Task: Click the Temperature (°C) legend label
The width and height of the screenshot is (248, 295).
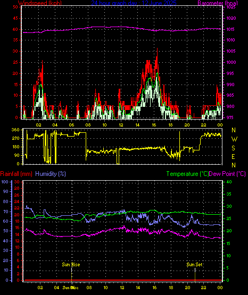Action: point(187,174)
